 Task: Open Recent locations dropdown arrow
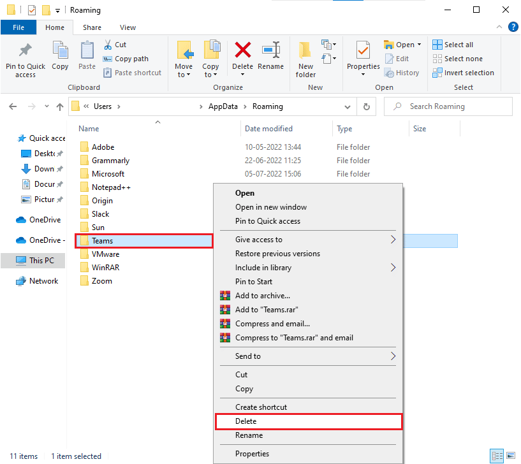pos(47,106)
